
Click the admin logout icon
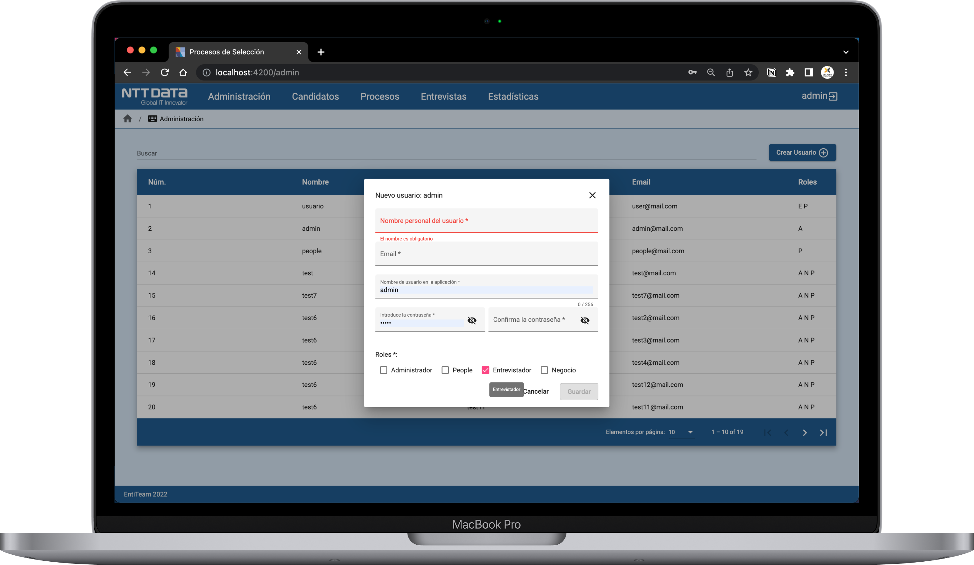click(x=833, y=96)
